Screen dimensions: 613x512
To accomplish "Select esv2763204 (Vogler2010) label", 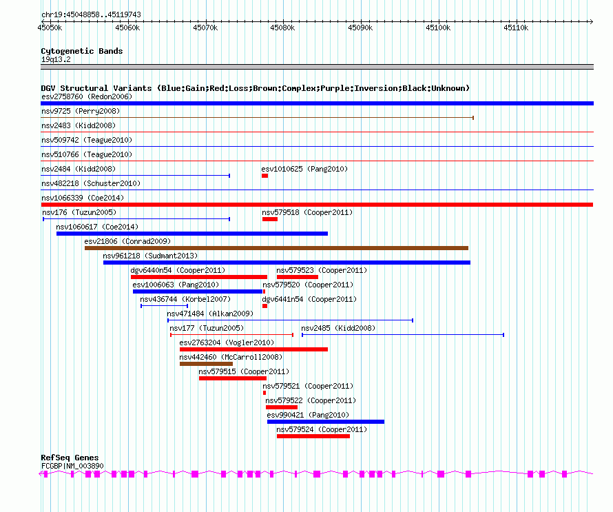I will click(x=227, y=342).
